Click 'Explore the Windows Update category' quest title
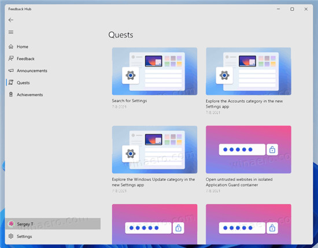Screen dimensions: 318x248 153,182
